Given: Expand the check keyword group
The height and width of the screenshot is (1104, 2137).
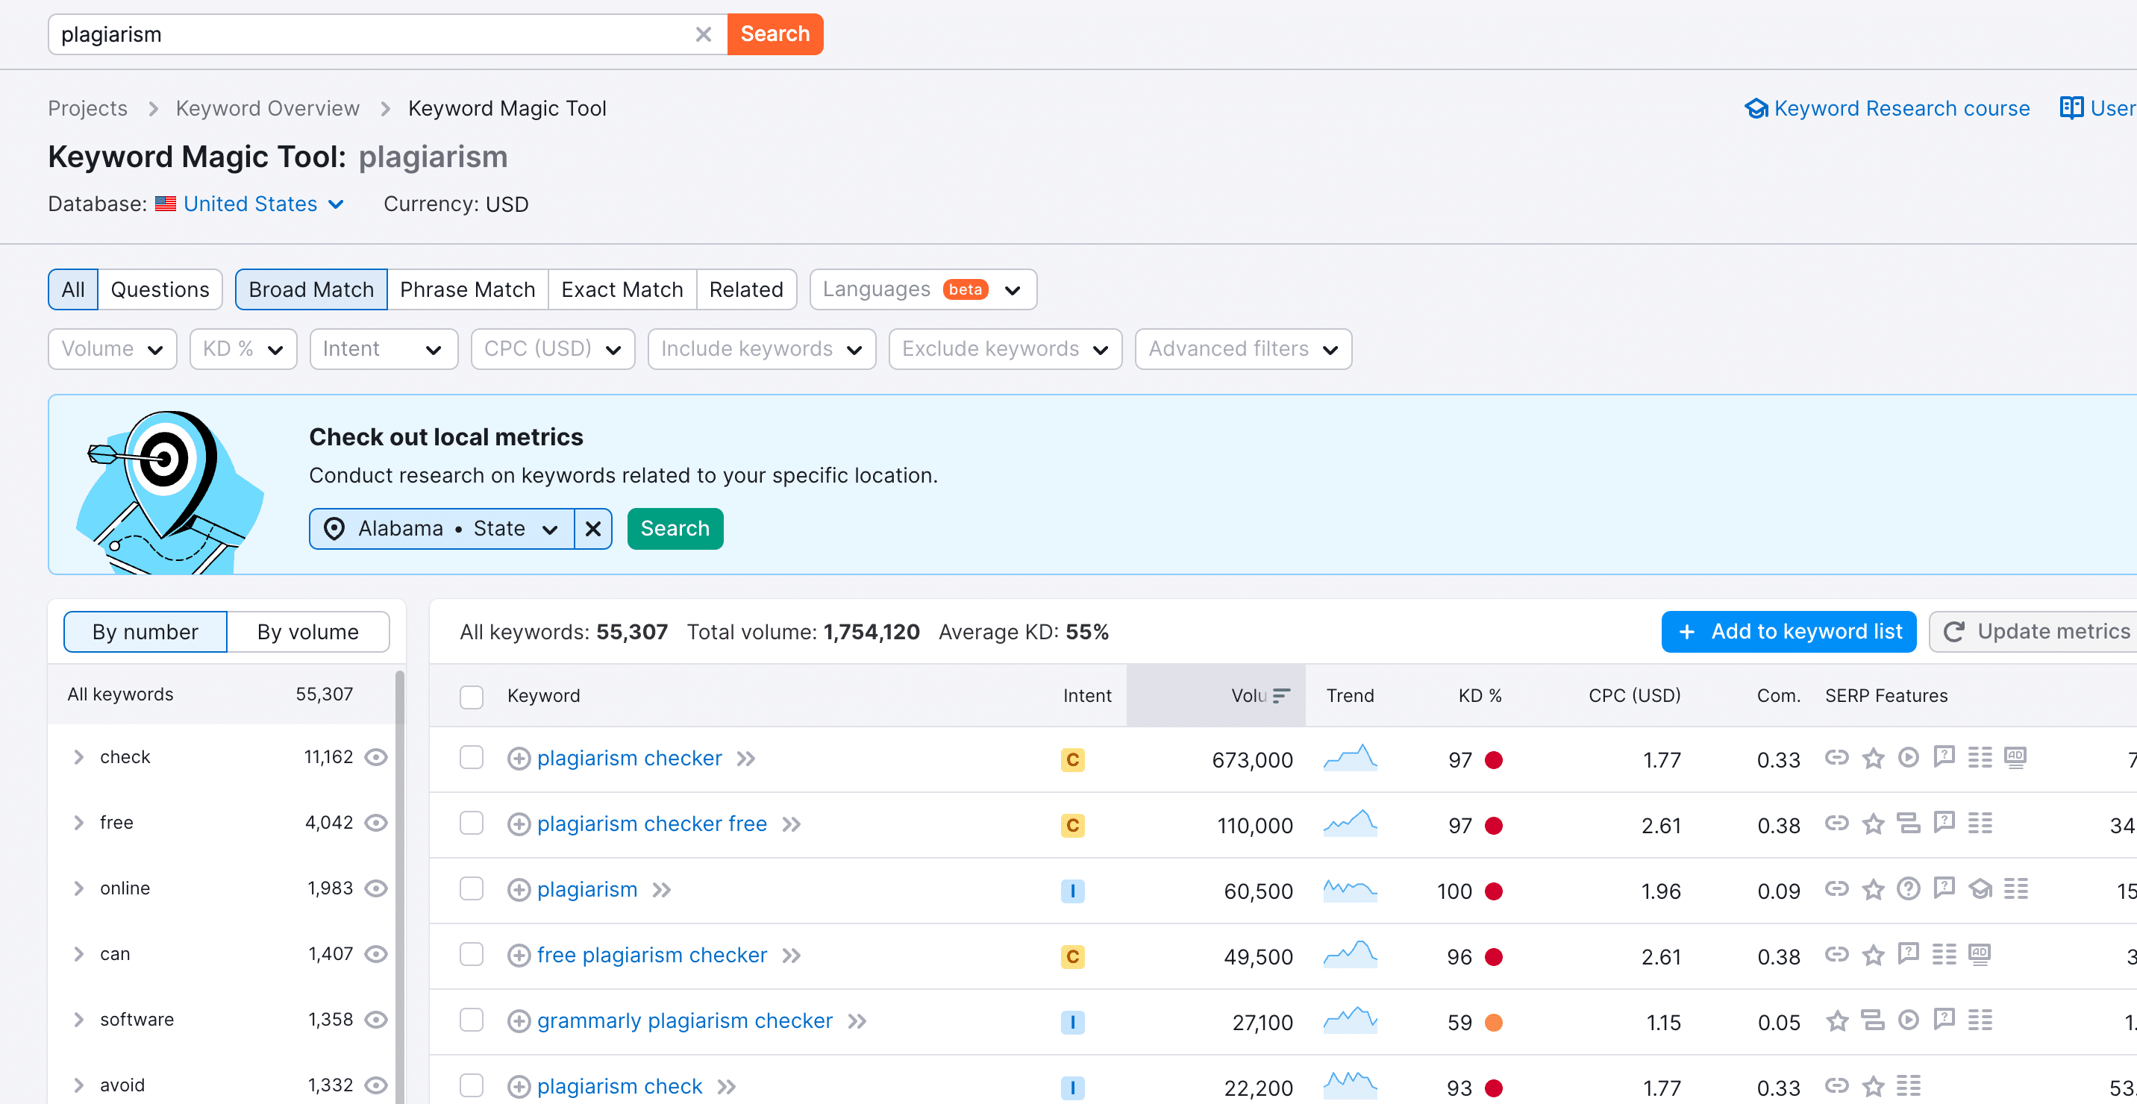Looking at the screenshot, I should click(79, 757).
